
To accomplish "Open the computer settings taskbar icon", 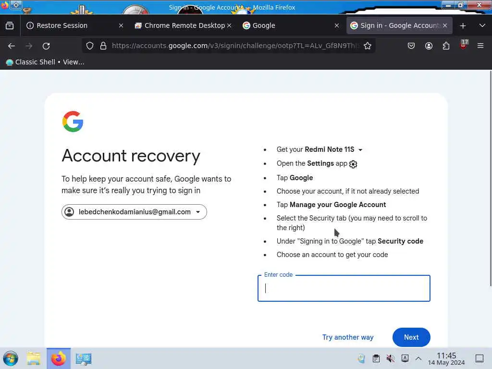I will (84, 358).
